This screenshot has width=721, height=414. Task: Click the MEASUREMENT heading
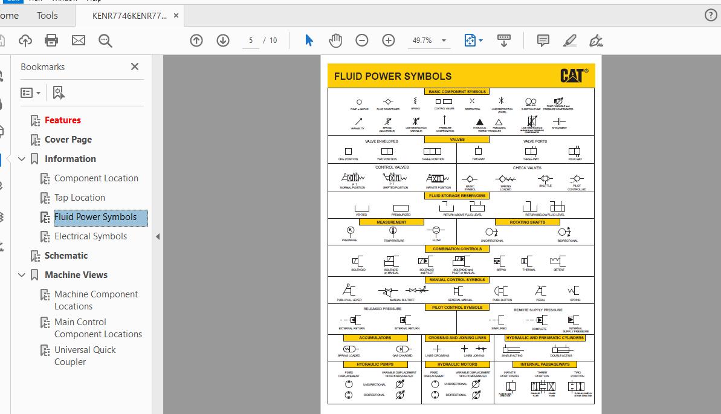(391, 222)
